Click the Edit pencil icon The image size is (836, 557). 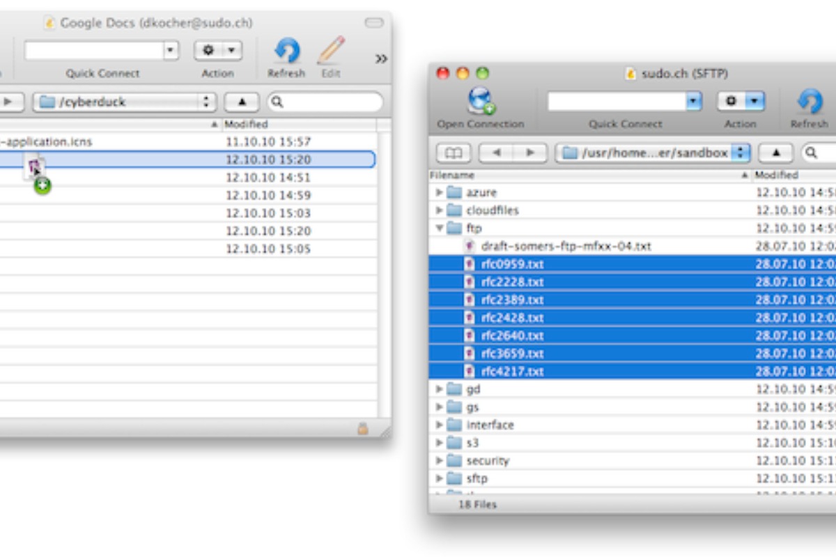point(331,51)
